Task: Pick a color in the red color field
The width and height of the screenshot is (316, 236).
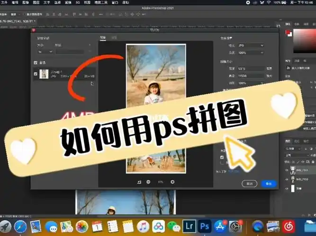Action: click(305, 41)
